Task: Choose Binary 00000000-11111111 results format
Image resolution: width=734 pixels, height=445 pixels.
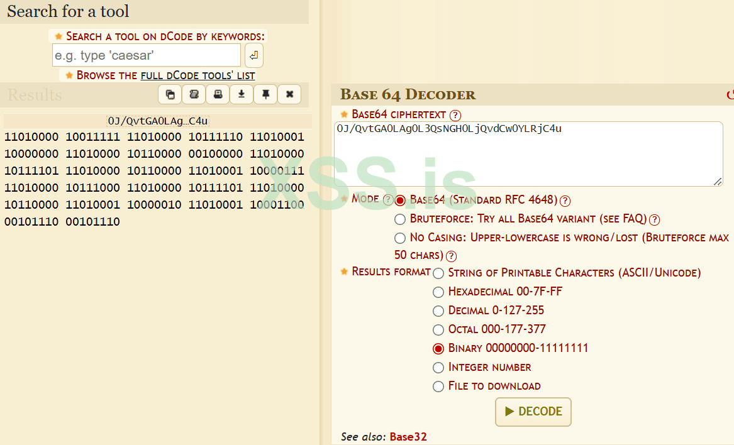Action: point(438,349)
